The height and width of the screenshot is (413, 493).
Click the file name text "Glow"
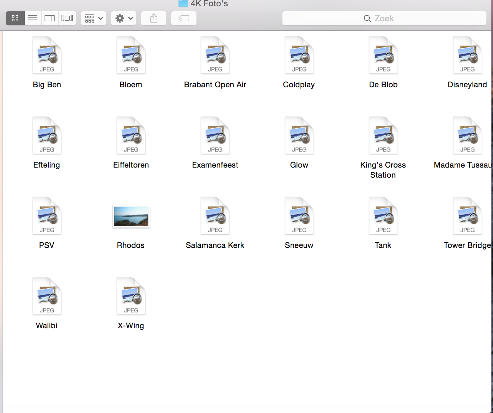click(299, 165)
